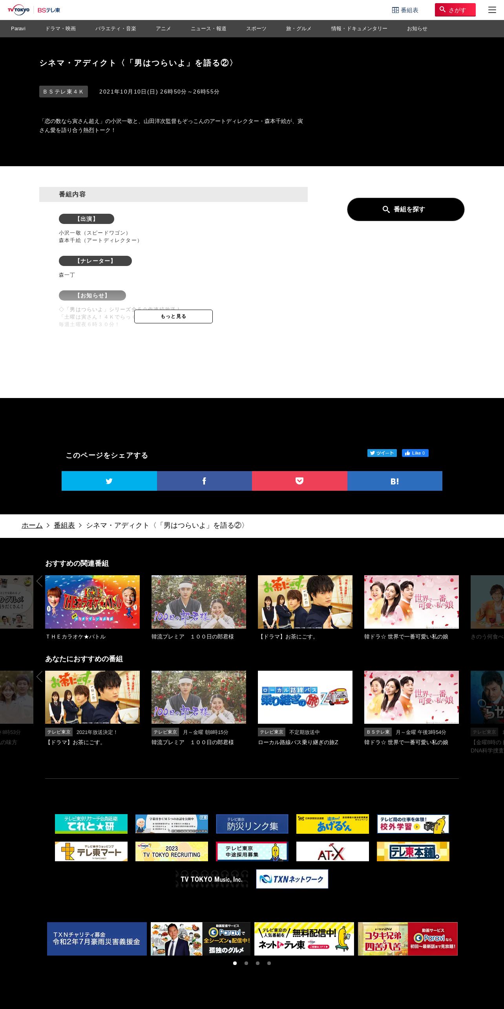Open テレ東本舗 banner

pos(413,851)
